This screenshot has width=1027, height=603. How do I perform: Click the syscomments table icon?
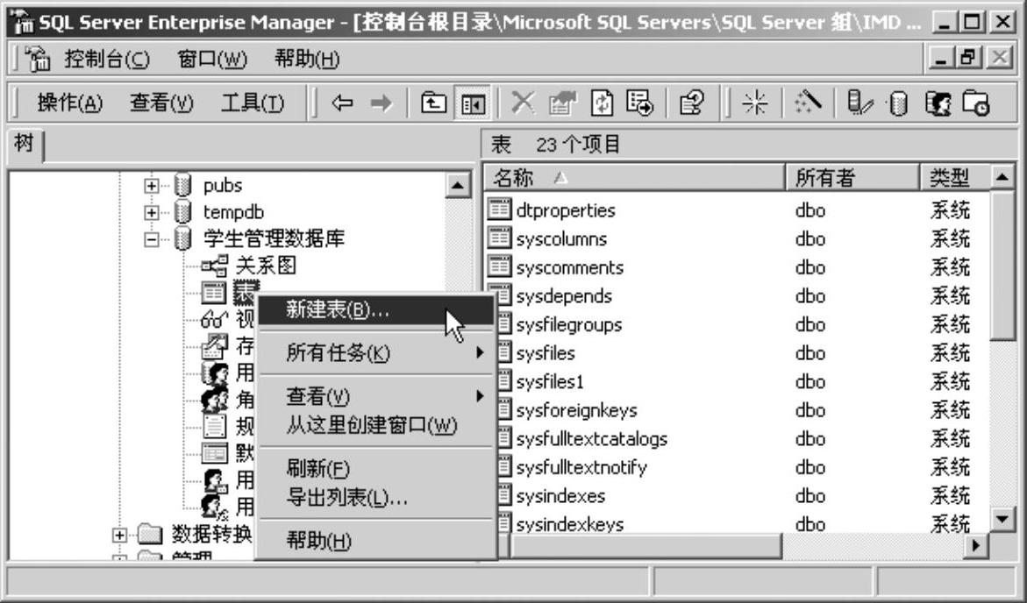click(x=499, y=266)
